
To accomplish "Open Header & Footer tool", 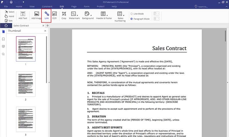I will tap(104, 15).
